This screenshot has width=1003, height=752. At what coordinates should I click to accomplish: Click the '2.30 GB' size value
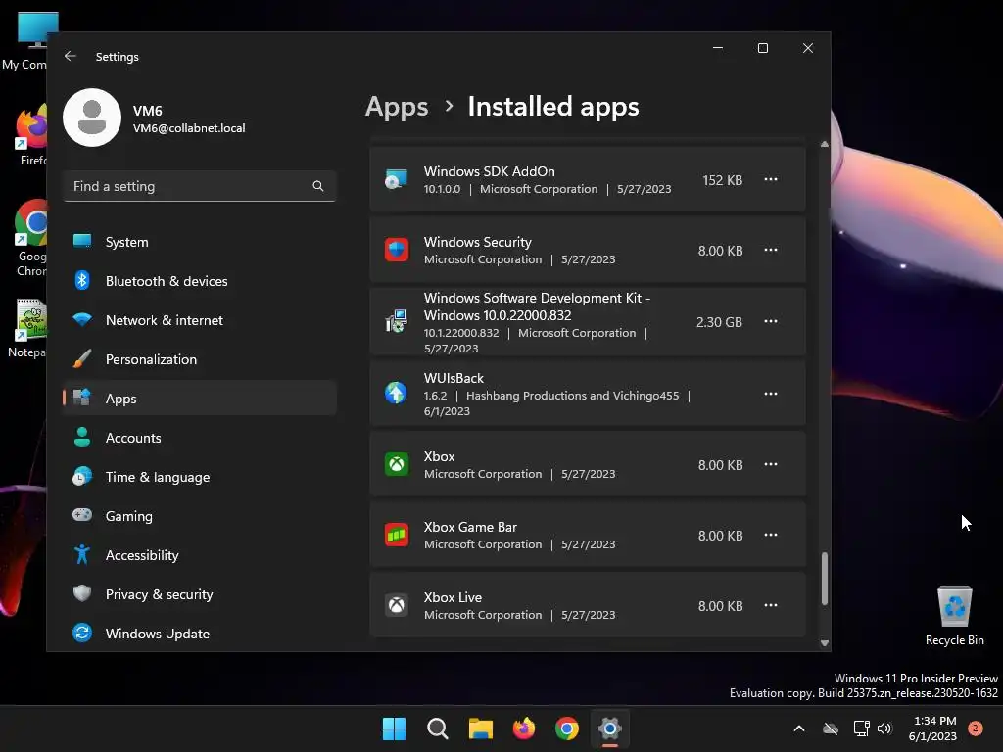[719, 321]
